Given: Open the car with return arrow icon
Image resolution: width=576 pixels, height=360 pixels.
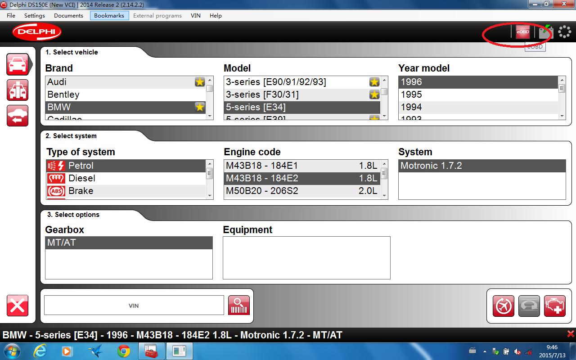Looking at the screenshot, I should tap(18, 116).
